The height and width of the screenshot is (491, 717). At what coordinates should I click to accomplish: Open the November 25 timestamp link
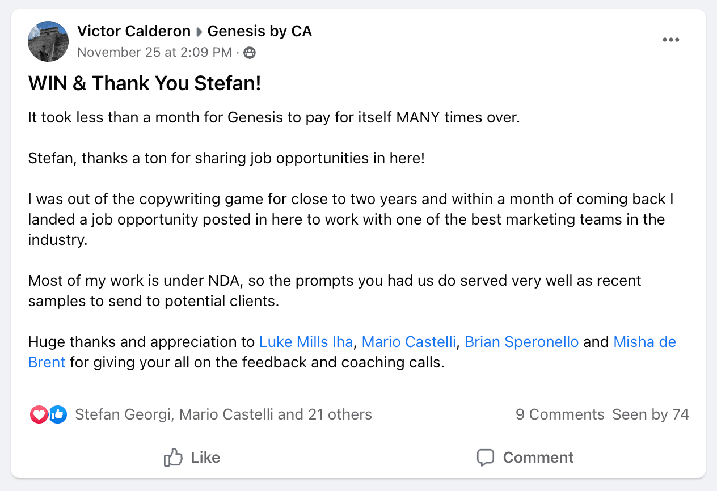click(154, 53)
